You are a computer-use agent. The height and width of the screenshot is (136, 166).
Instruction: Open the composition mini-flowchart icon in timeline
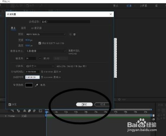pos(12,111)
